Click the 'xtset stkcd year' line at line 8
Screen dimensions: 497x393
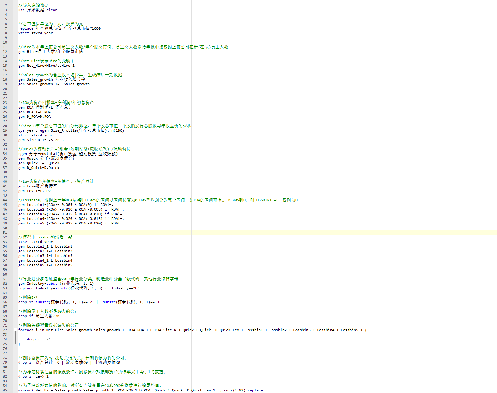point(35,33)
